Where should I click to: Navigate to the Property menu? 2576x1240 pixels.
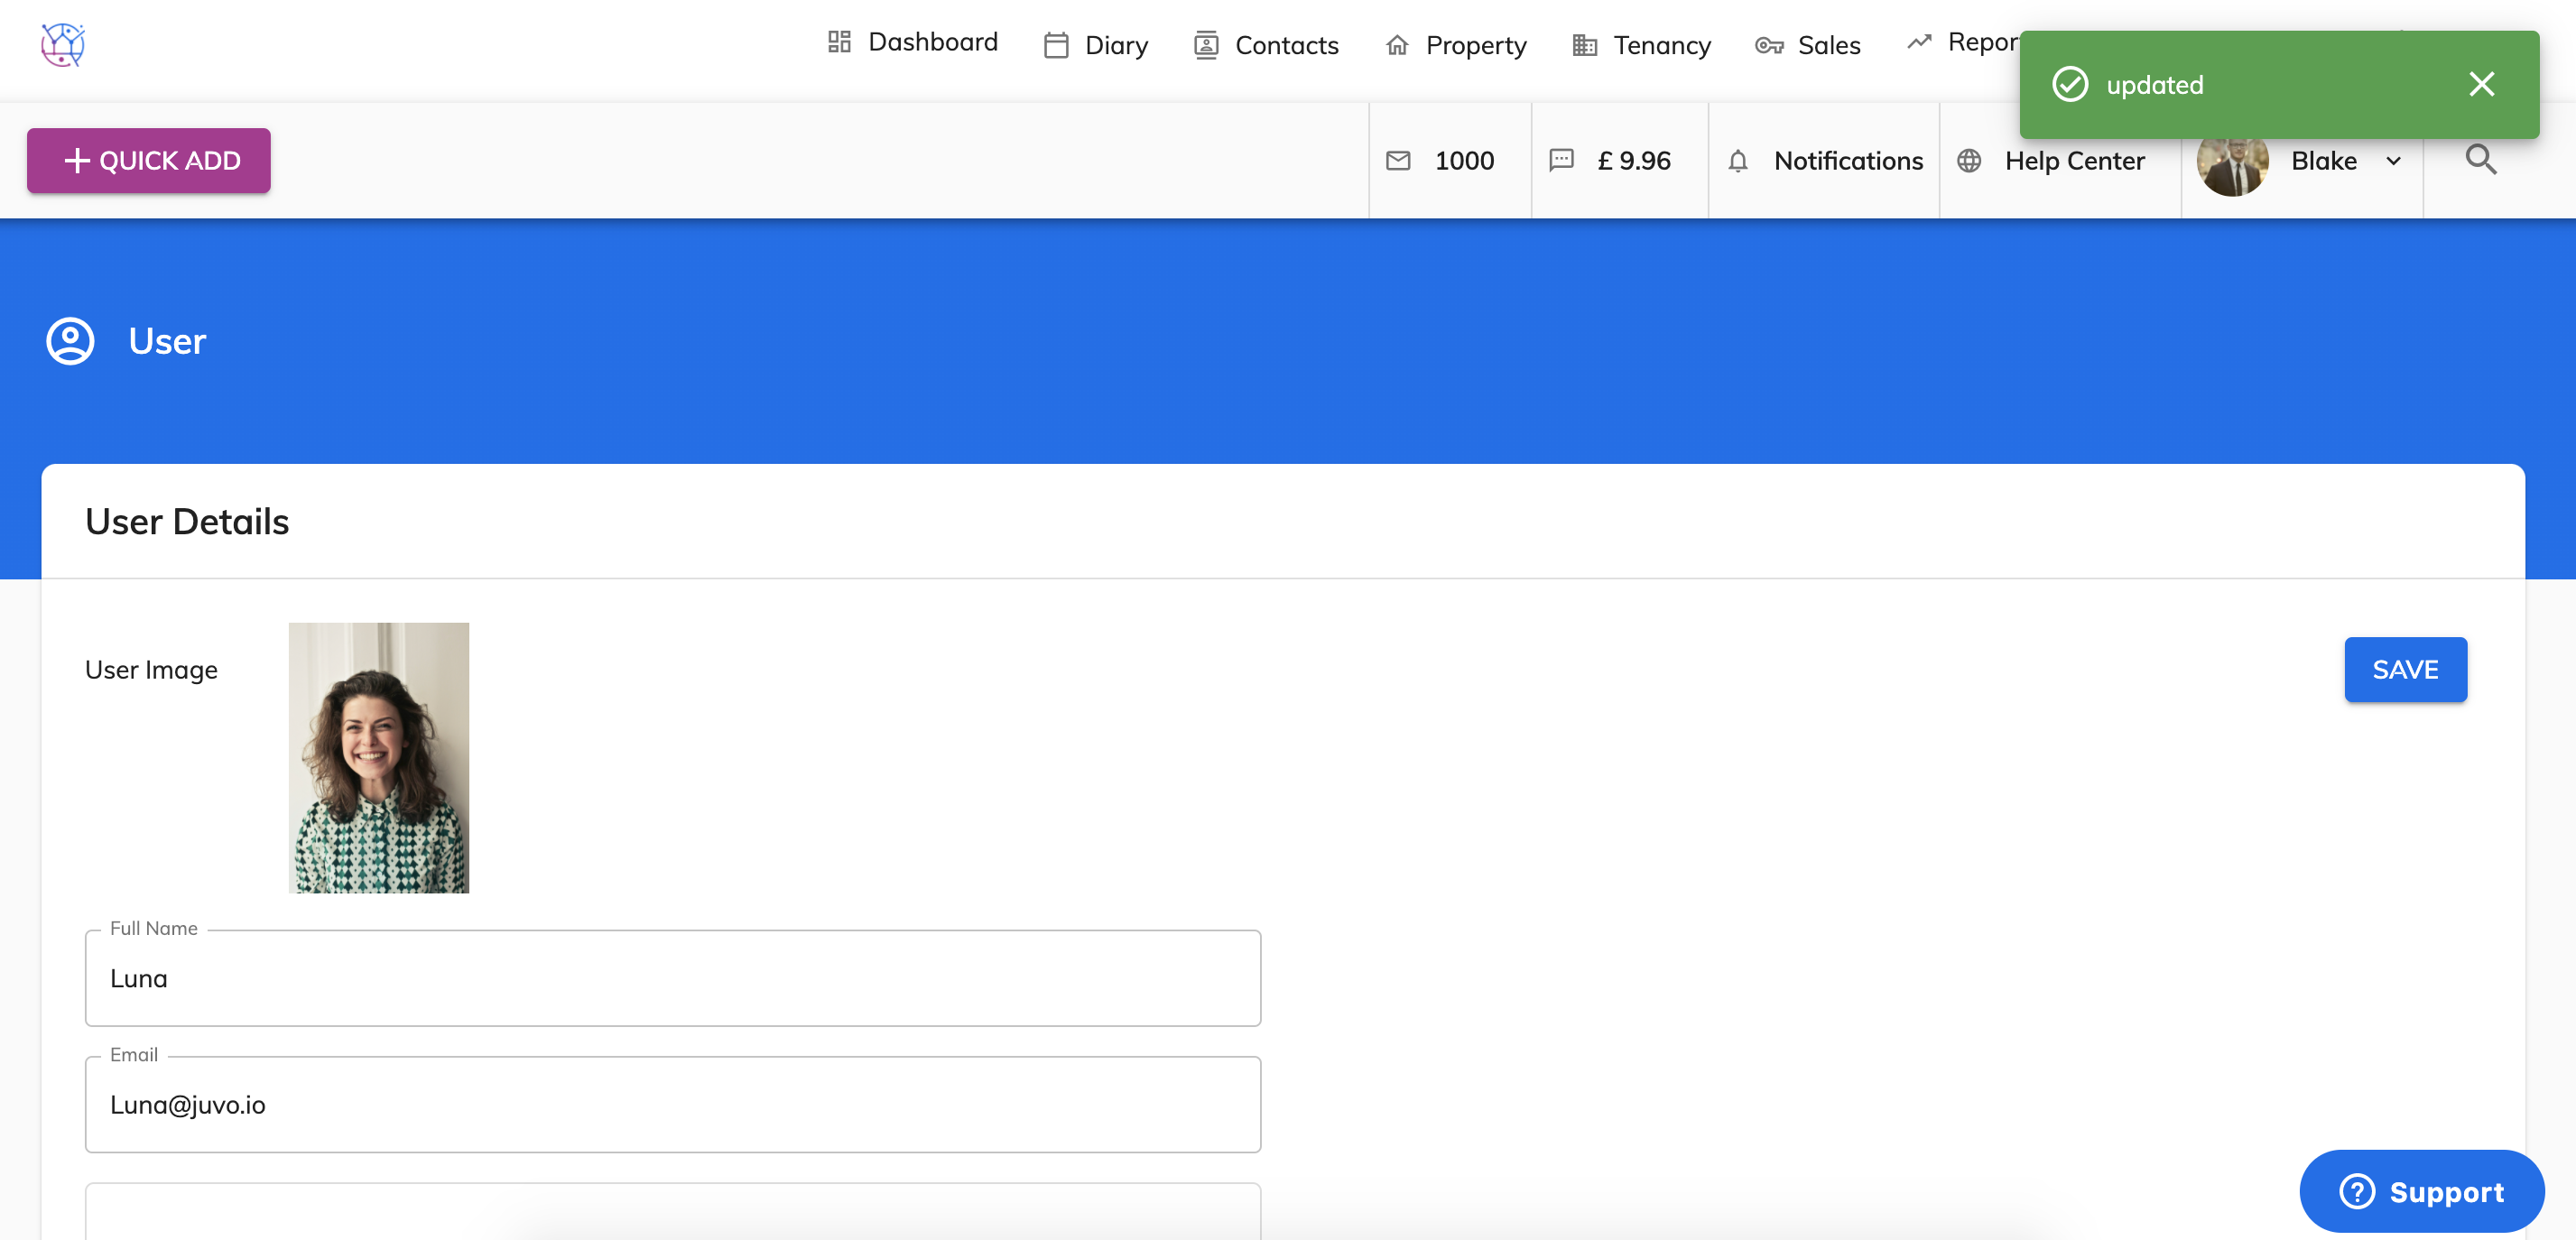(1456, 45)
